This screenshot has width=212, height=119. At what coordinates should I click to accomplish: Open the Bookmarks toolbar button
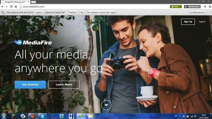(x=192, y=7)
